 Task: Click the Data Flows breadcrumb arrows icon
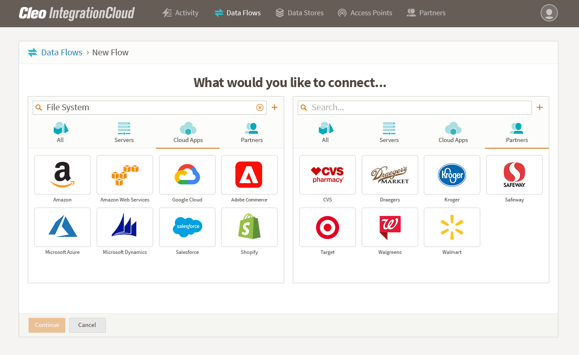click(32, 52)
